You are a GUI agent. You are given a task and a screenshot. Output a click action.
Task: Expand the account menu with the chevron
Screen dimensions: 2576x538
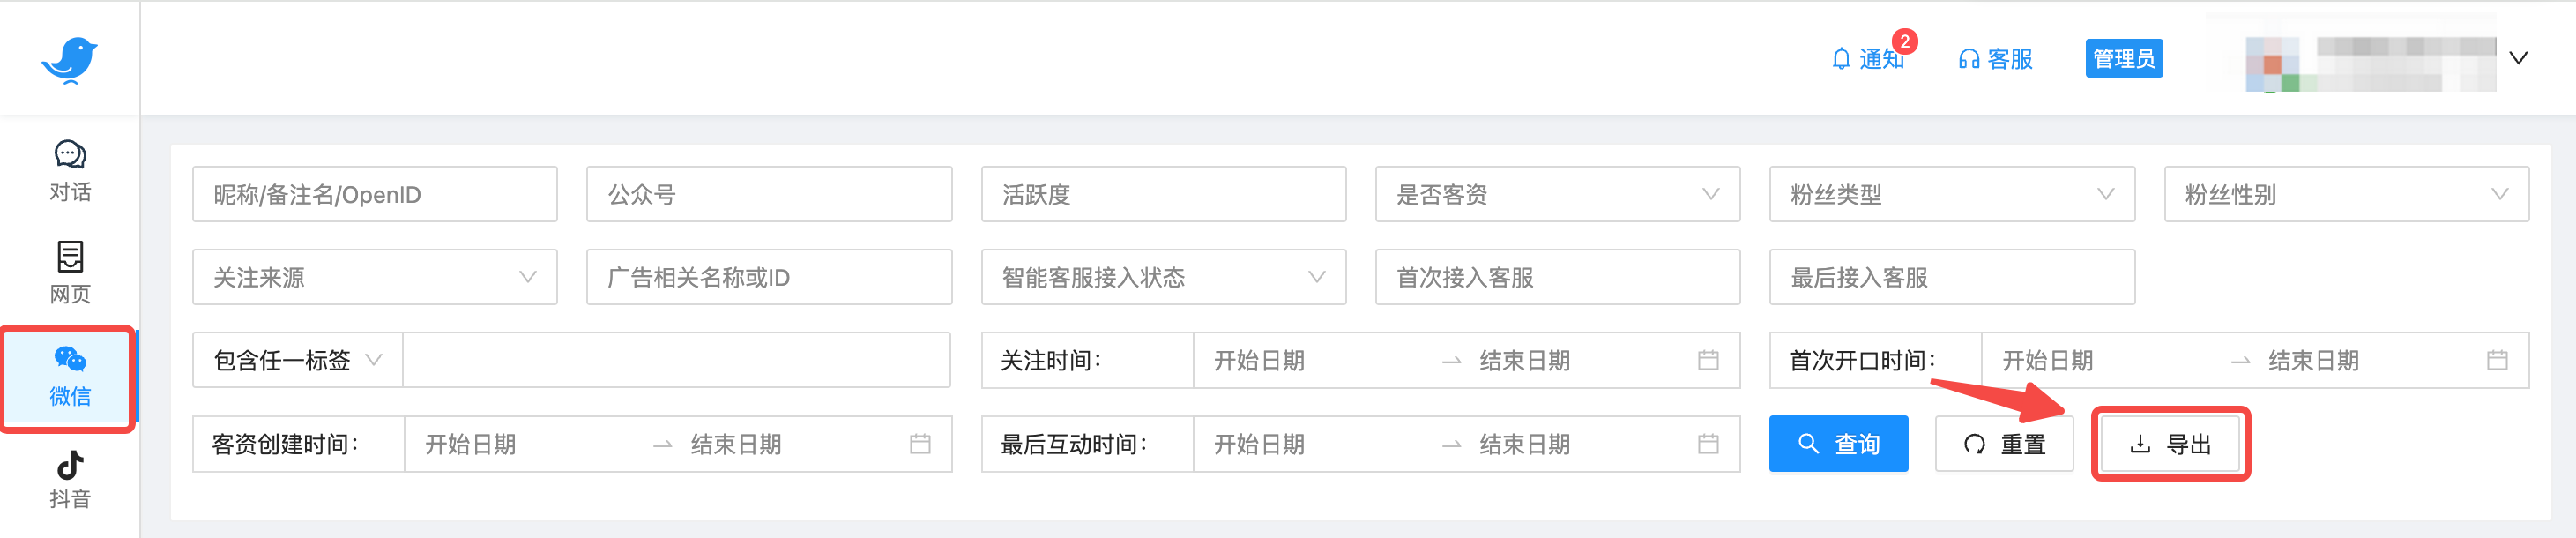[x=2518, y=58]
